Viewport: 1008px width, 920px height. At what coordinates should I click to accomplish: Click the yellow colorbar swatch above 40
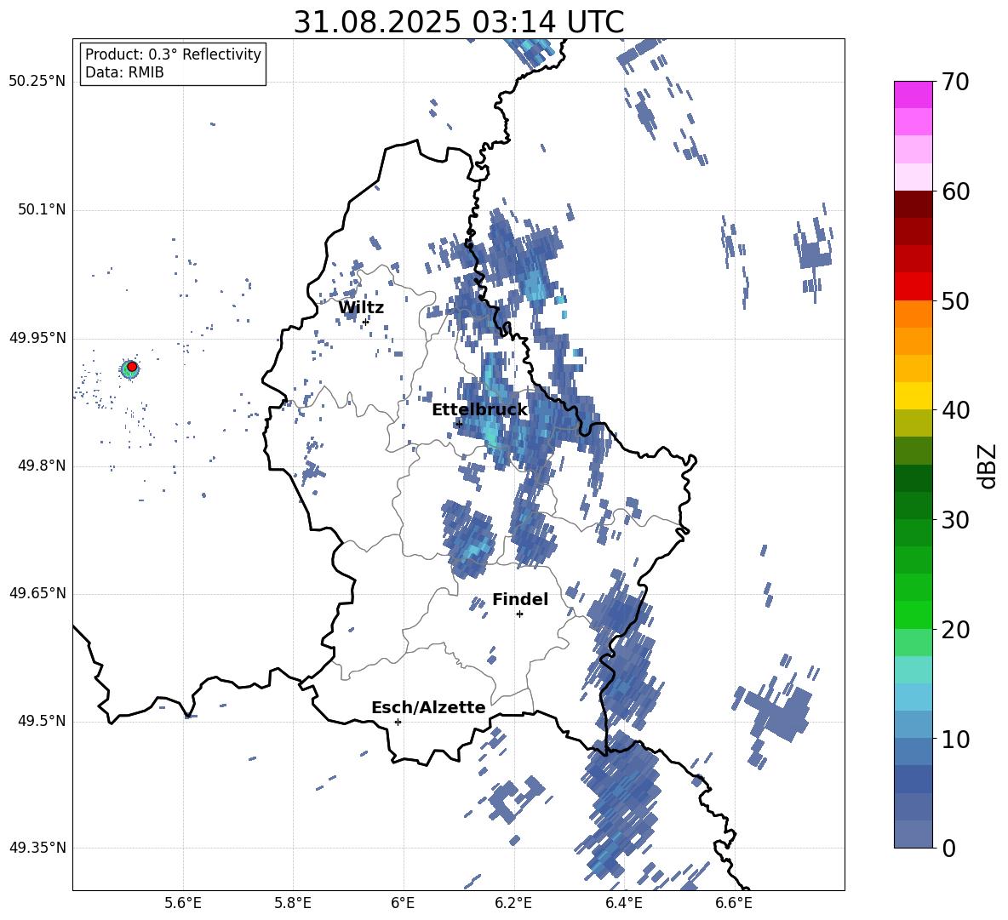(x=913, y=396)
